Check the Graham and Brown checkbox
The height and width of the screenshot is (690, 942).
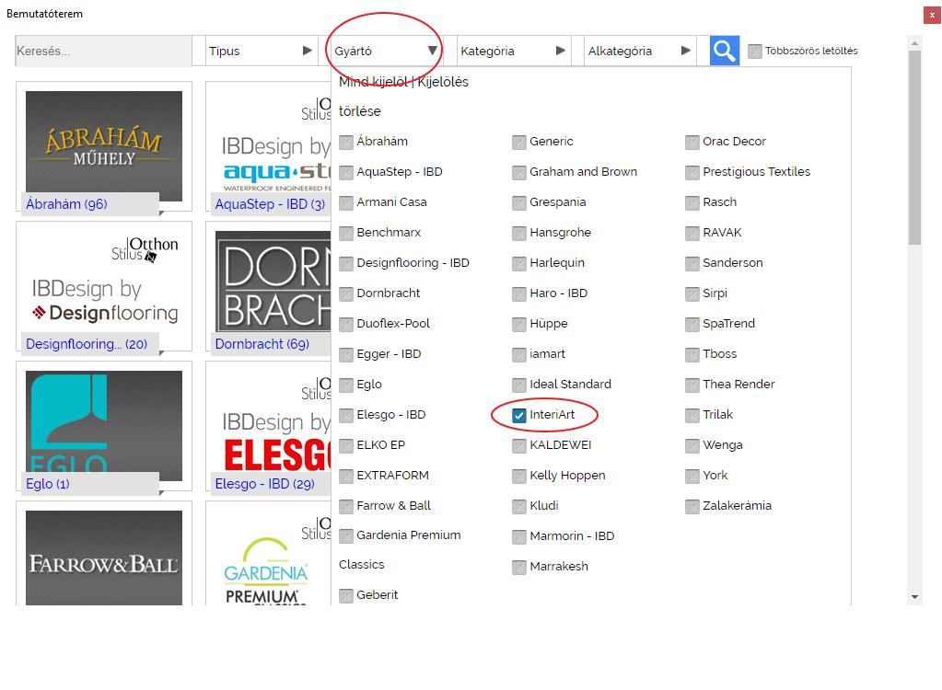tap(519, 173)
